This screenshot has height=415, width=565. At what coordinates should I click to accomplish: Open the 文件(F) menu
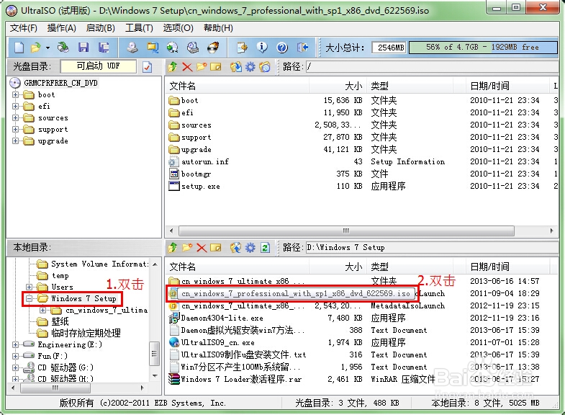(x=24, y=28)
